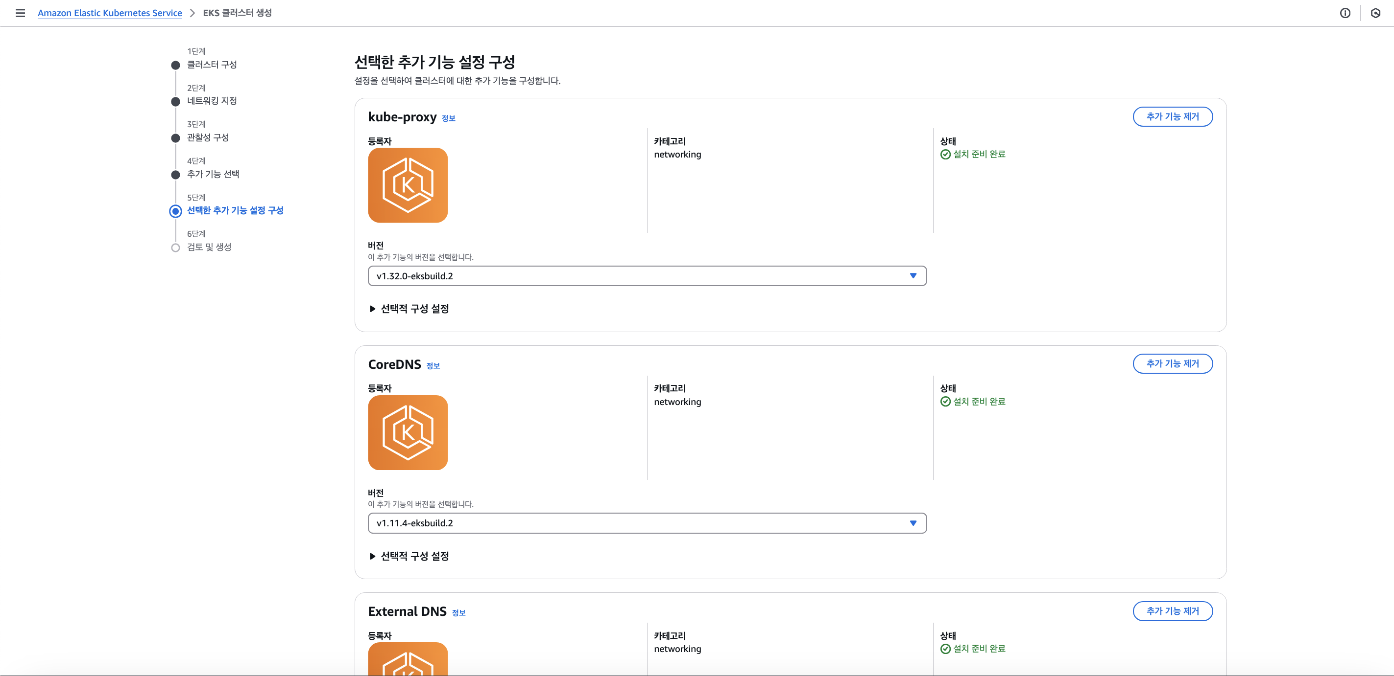Click CoreDNS green ready status icon
The image size is (1394, 676).
pyautogui.click(x=945, y=402)
